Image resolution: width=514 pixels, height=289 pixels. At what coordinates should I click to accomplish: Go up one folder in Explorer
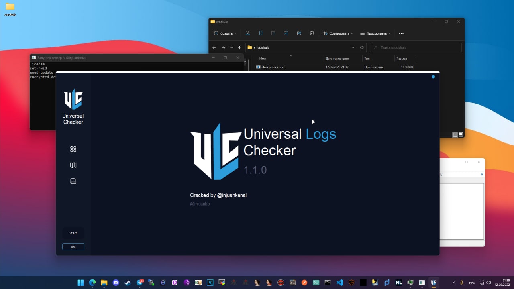[239, 47]
